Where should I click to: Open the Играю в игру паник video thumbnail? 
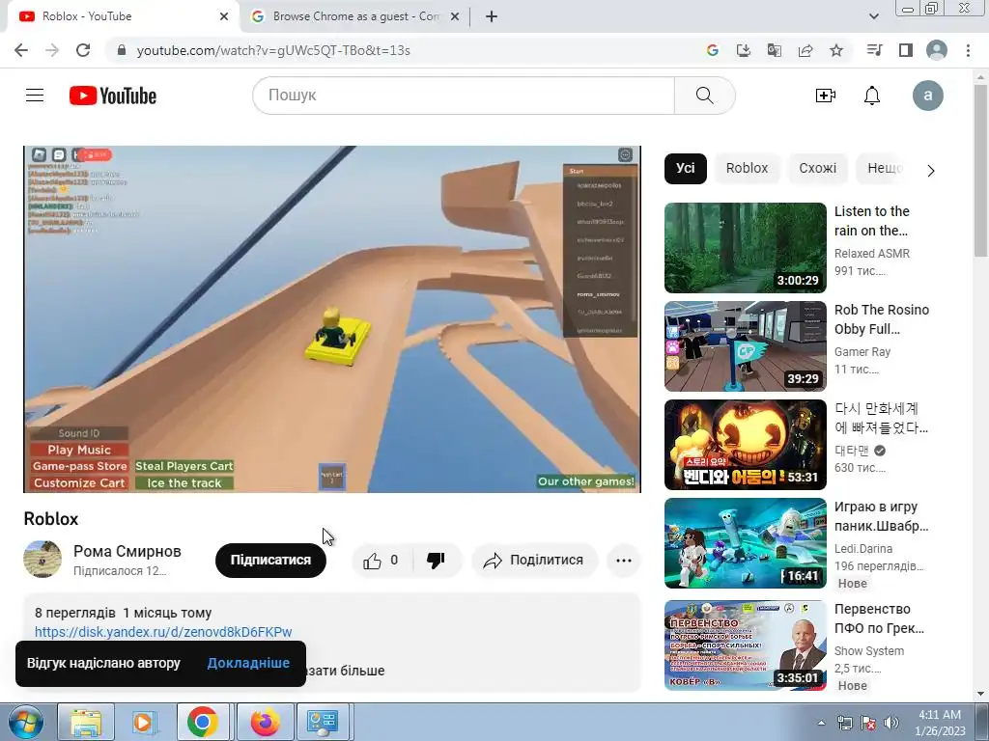[x=745, y=543]
